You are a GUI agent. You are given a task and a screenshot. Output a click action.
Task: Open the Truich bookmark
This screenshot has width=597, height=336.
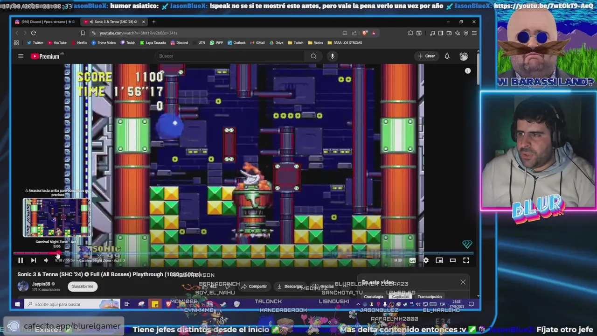[128, 42]
